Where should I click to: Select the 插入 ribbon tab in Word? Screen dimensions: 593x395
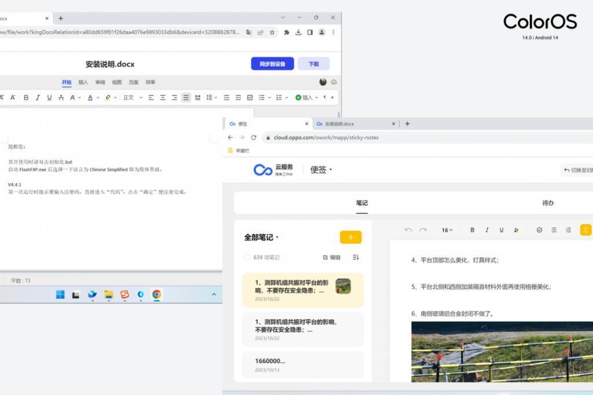83,82
